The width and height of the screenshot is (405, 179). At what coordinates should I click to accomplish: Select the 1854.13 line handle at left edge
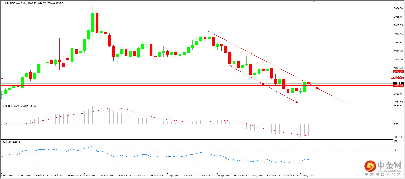click(x=2, y=78)
